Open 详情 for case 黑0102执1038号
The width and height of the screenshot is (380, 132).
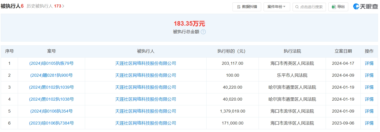click(x=369, y=99)
